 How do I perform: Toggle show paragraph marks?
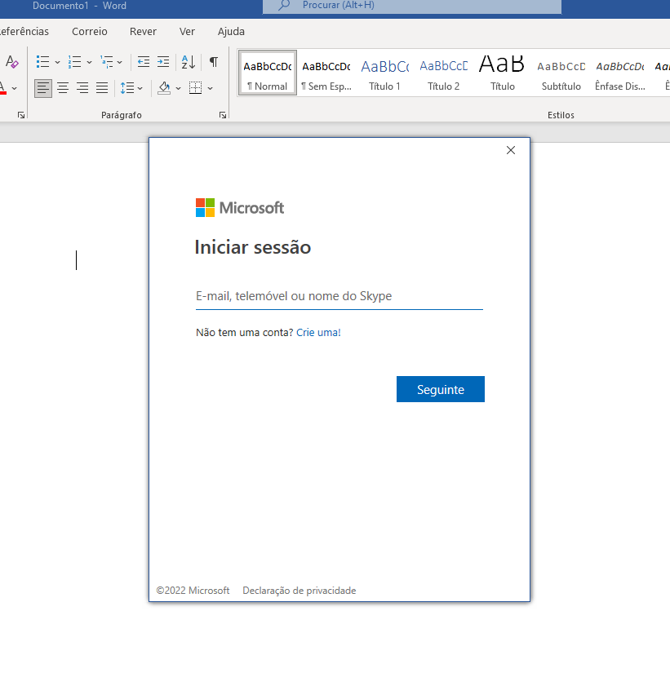click(214, 62)
